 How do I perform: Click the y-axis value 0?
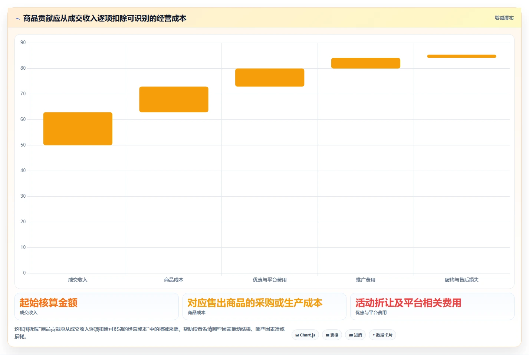[x=24, y=273]
